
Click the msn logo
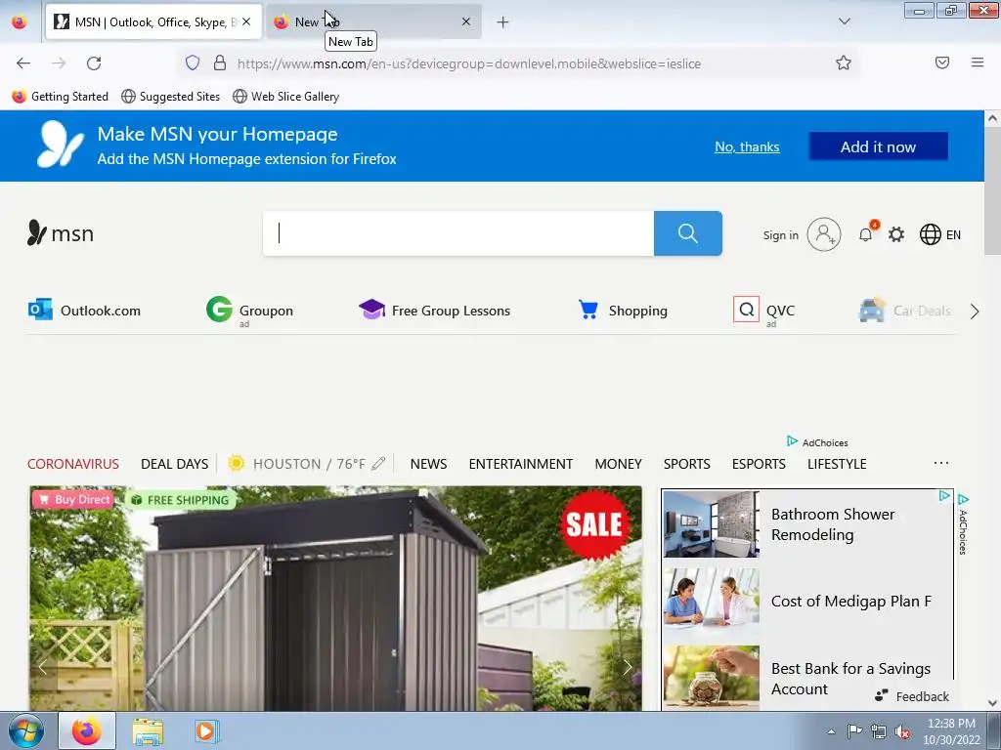click(61, 233)
